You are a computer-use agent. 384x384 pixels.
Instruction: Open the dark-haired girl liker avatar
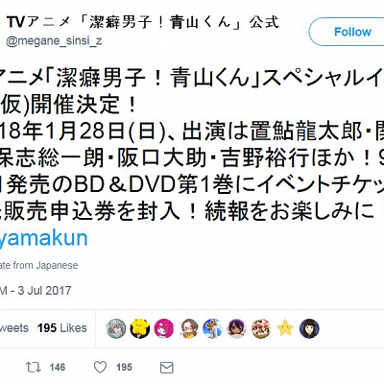pyautogui.click(x=309, y=328)
